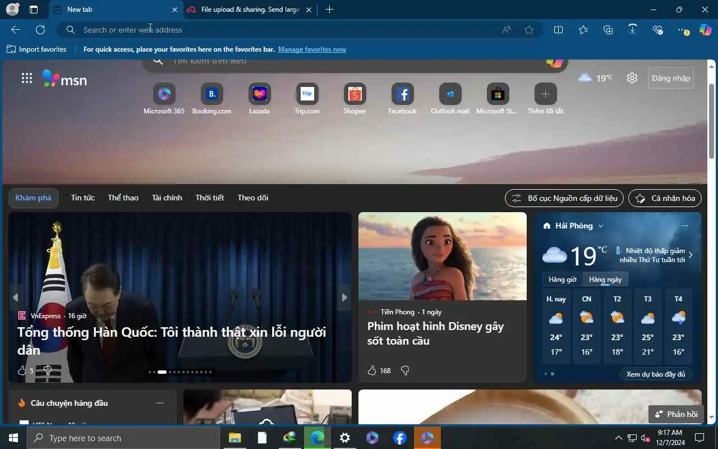Open the Trip.com shortcut

307,99
